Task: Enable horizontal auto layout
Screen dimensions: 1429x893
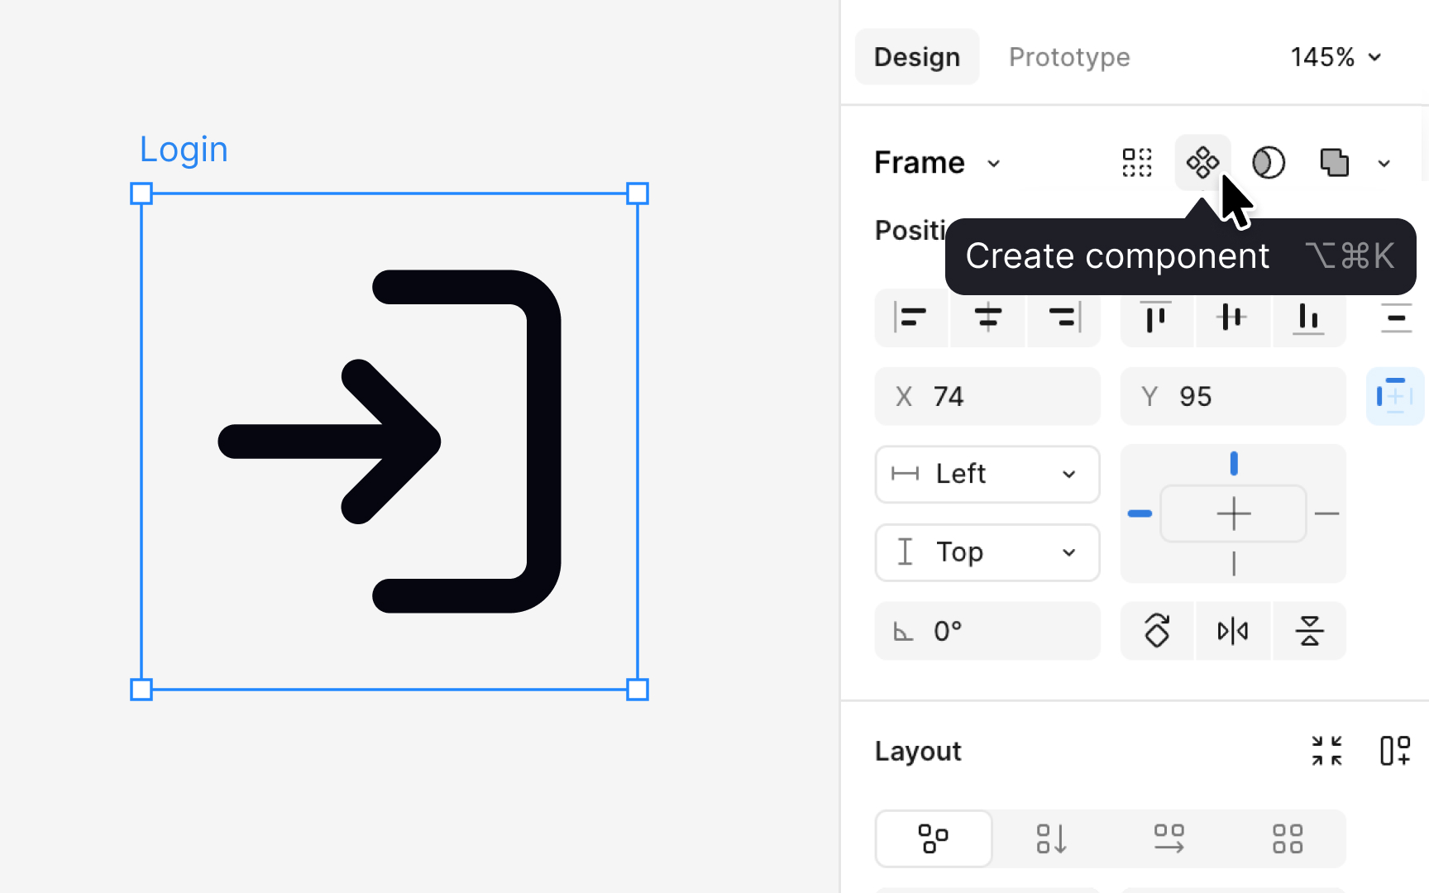Action: (1169, 838)
